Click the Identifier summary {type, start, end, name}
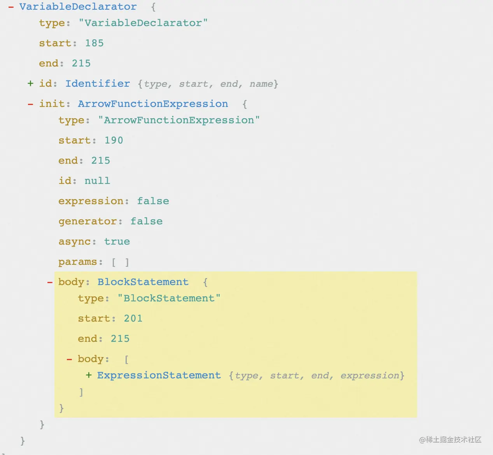Image resolution: width=493 pixels, height=455 pixels. point(208,84)
